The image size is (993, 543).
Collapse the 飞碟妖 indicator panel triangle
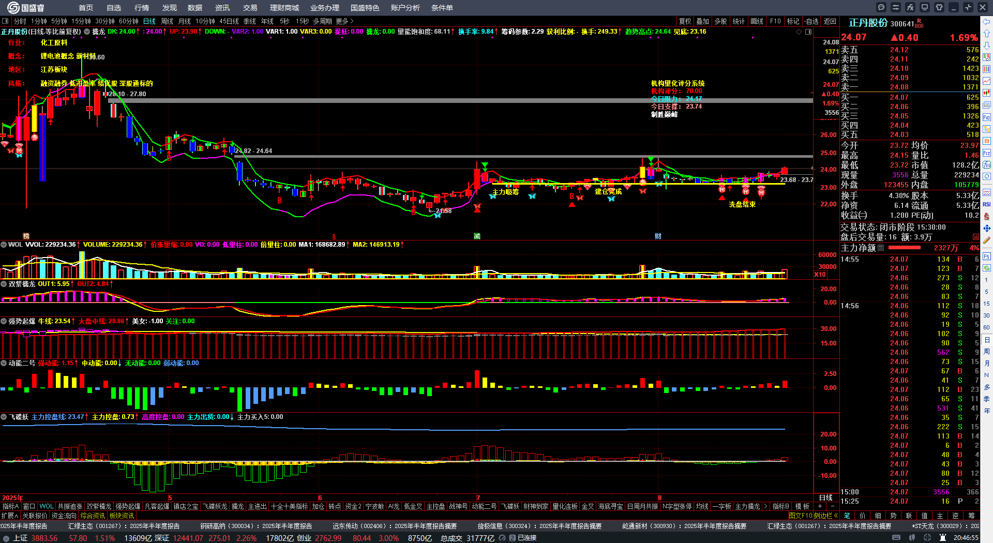[4, 417]
